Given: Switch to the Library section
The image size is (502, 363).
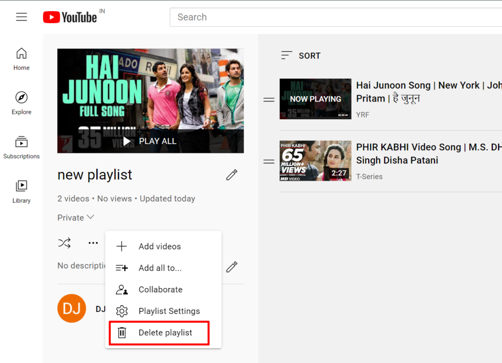Looking at the screenshot, I should pyautogui.click(x=22, y=191).
